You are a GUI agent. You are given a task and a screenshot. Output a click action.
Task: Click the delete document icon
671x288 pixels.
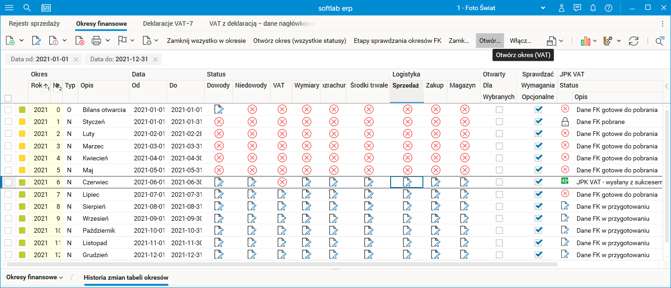pos(79,41)
